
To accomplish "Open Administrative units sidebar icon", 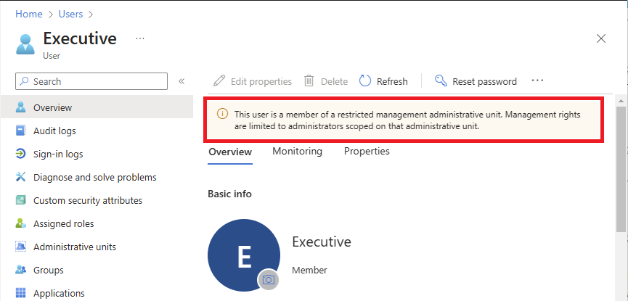I will (x=20, y=247).
